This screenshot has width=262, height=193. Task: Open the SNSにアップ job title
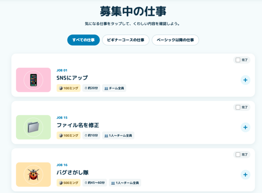(72, 78)
